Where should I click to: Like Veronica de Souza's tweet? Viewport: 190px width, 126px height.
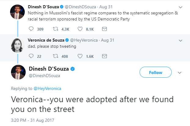[81, 56]
